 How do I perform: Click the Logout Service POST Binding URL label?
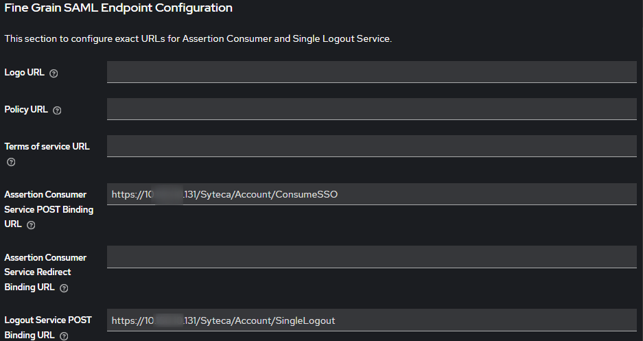48,320
